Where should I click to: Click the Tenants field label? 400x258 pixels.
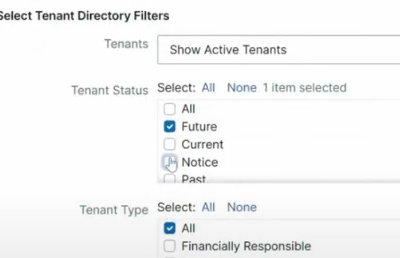[126, 44]
